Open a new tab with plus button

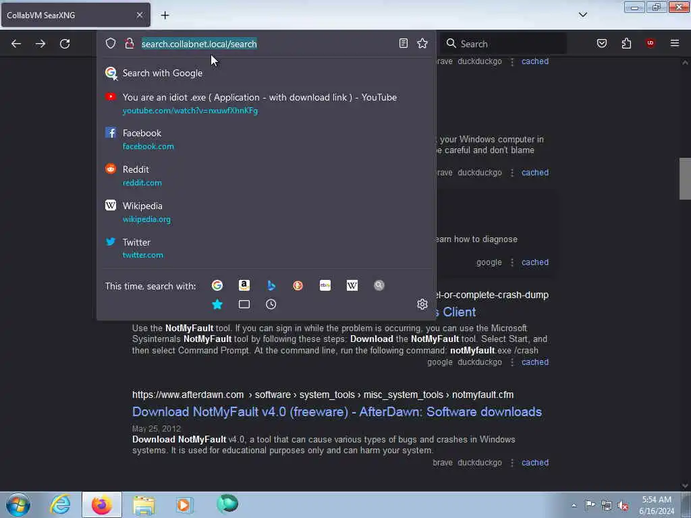pos(165,16)
